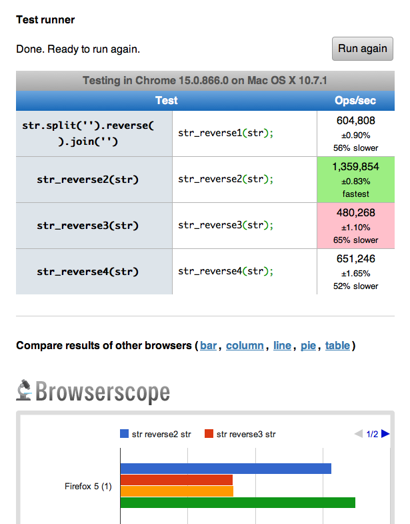410x524 pixels.
Task: Click the Browserscope wordmark
Action: click(x=103, y=392)
